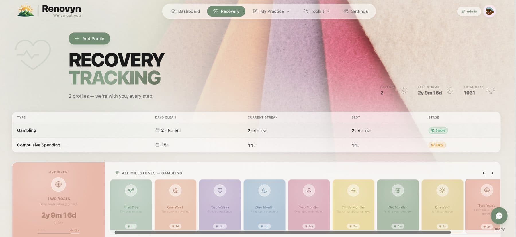
Task: Select the Compulsive Spending profile row
Action: tap(256, 145)
